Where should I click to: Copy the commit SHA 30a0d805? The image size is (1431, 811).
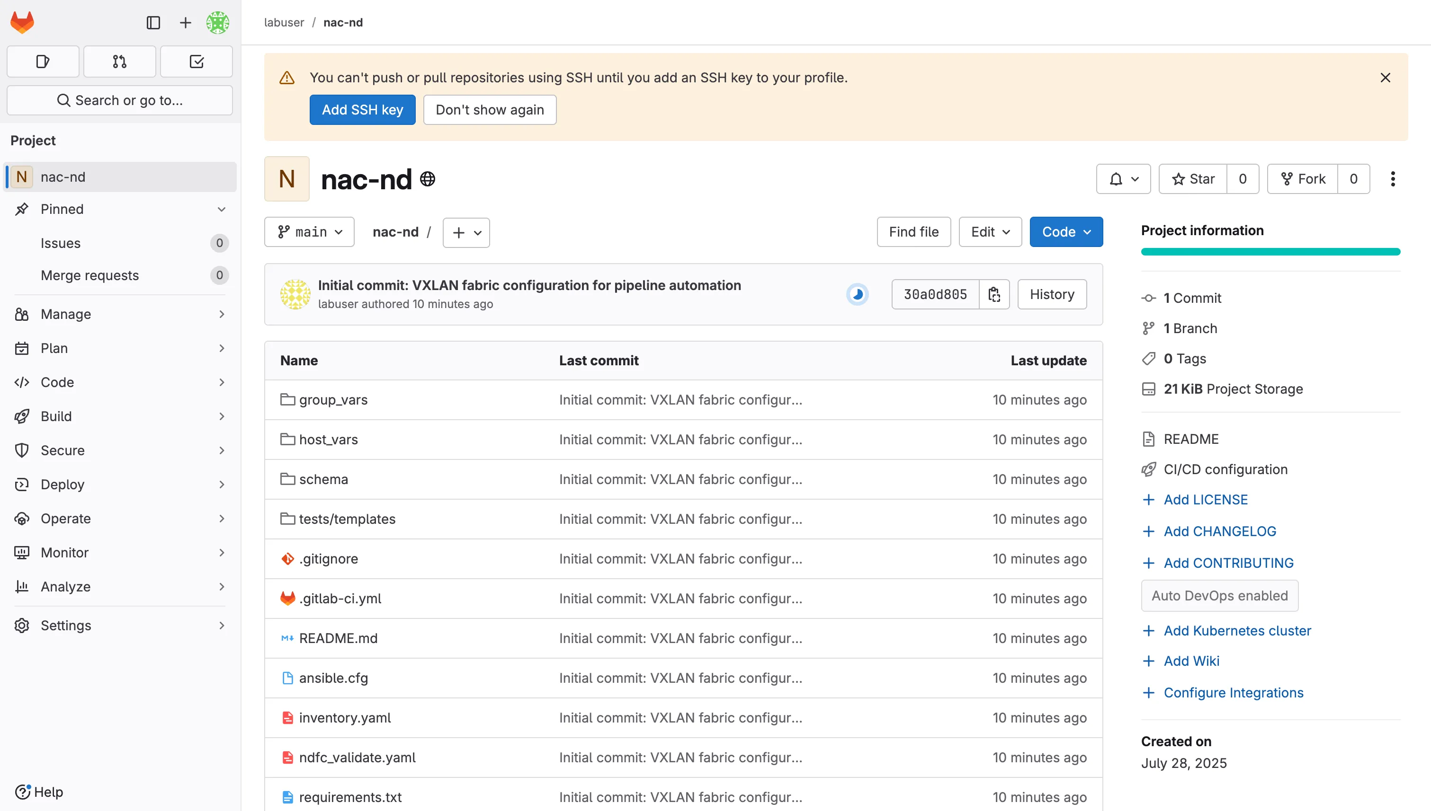[994, 293]
